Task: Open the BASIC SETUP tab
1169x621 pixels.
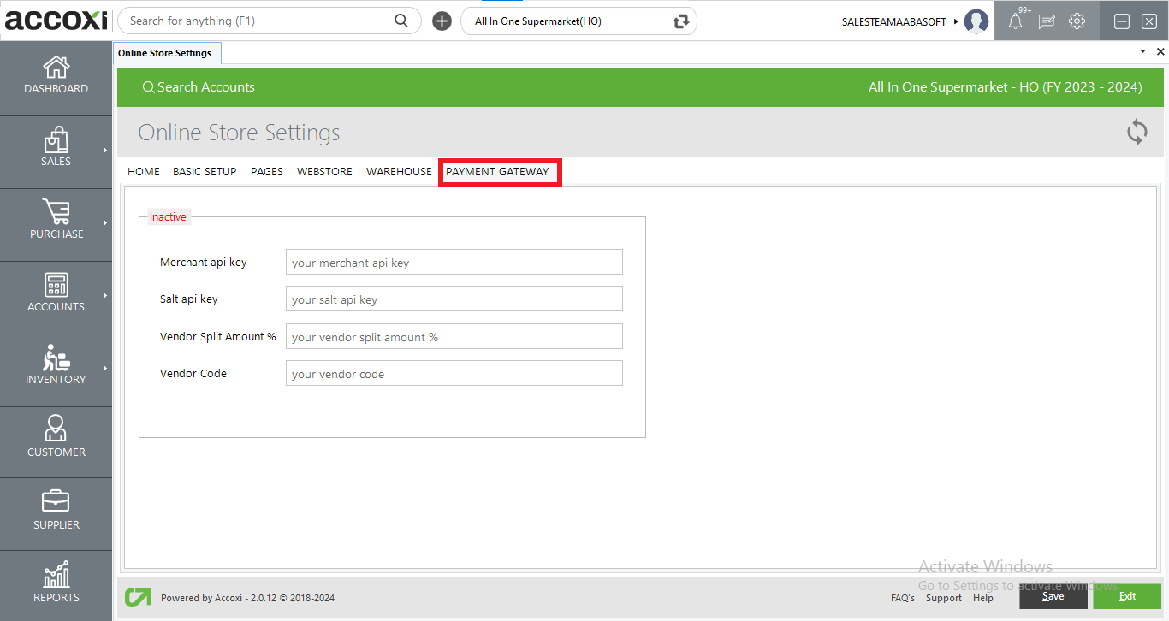Action: (x=204, y=171)
